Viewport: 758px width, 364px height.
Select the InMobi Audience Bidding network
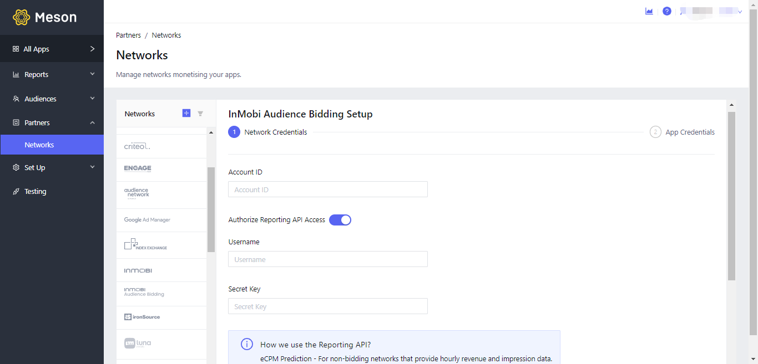[x=161, y=294]
